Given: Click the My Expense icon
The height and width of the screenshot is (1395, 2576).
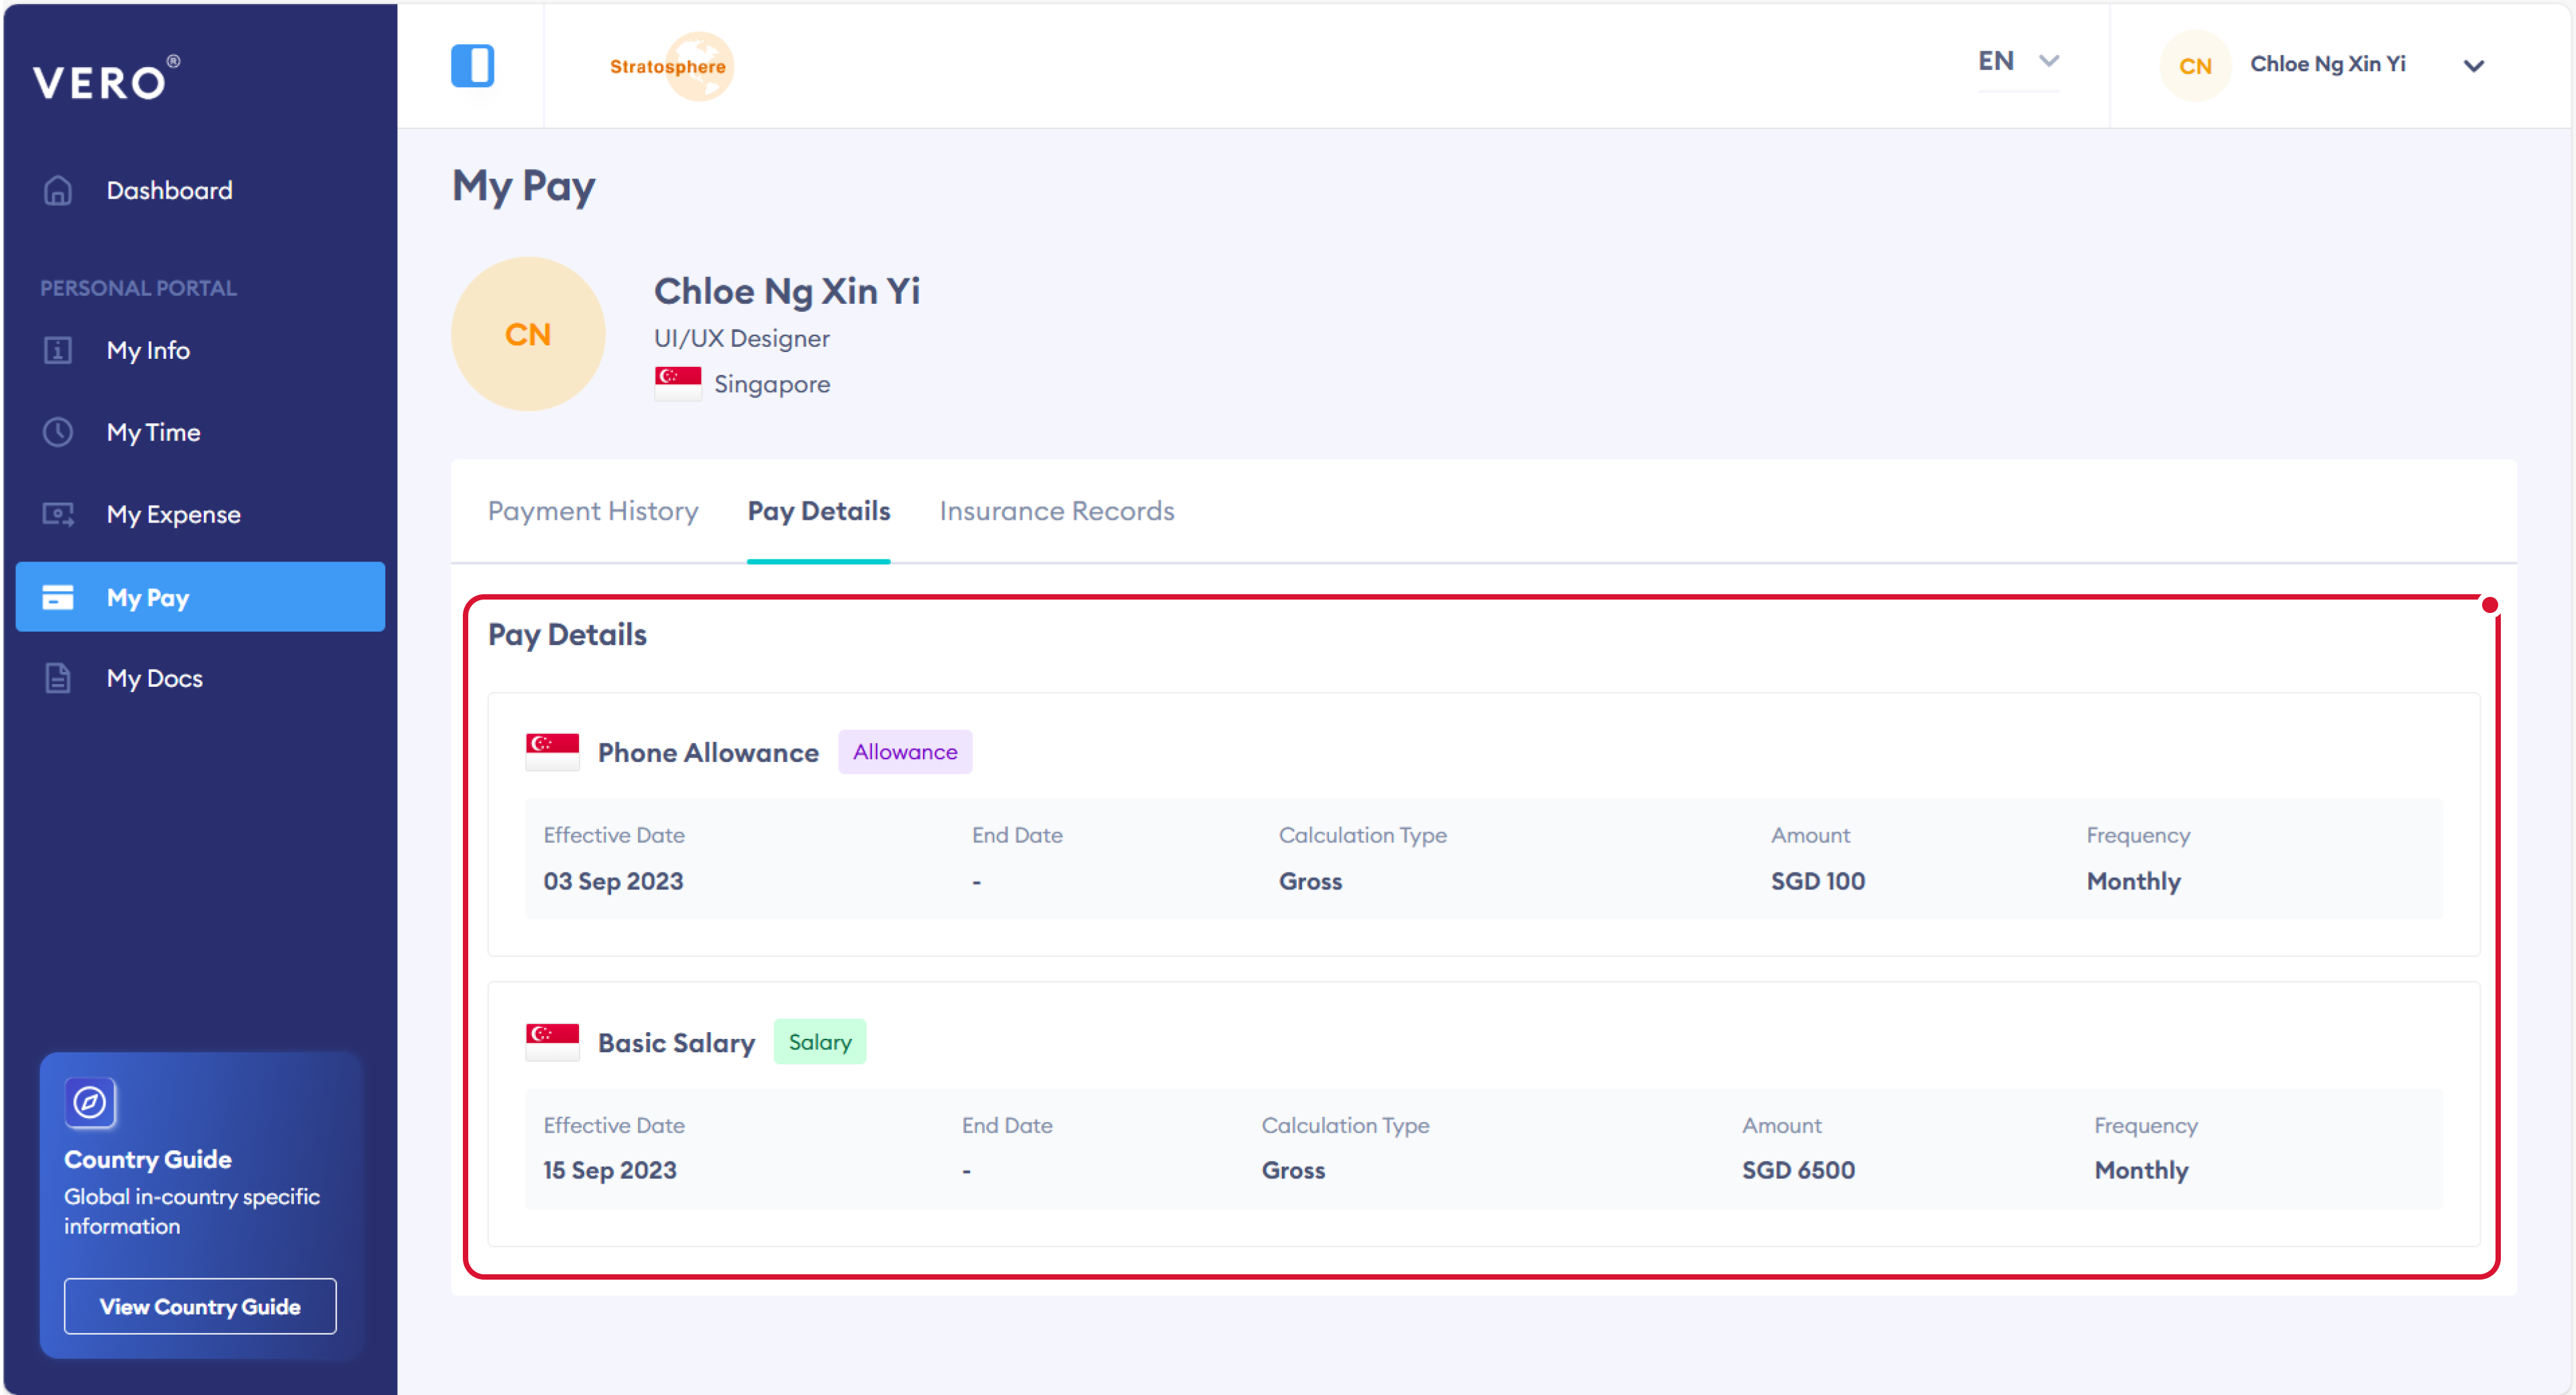Looking at the screenshot, I should tap(58, 514).
